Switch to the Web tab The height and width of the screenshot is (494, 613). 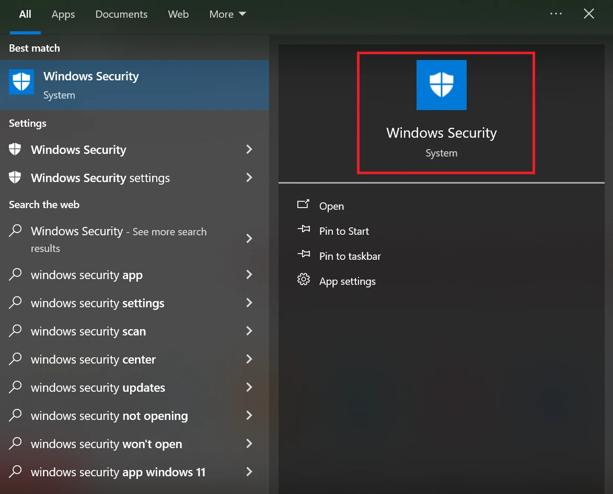(178, 15)
